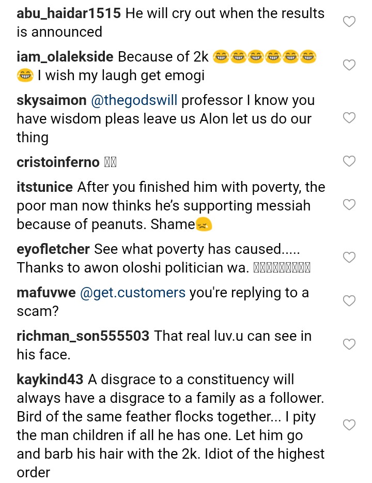This screenshot has width=372, height=483.
Task: View itstunice's profile
Action: pyautogui.click(x=45, y=187)
